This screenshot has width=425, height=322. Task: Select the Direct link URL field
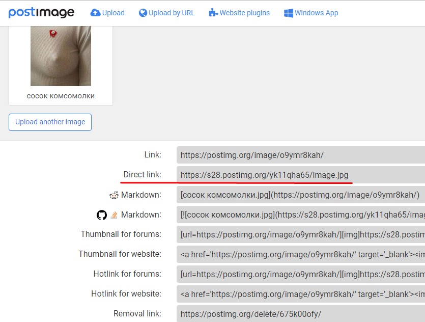pos(301,175)
